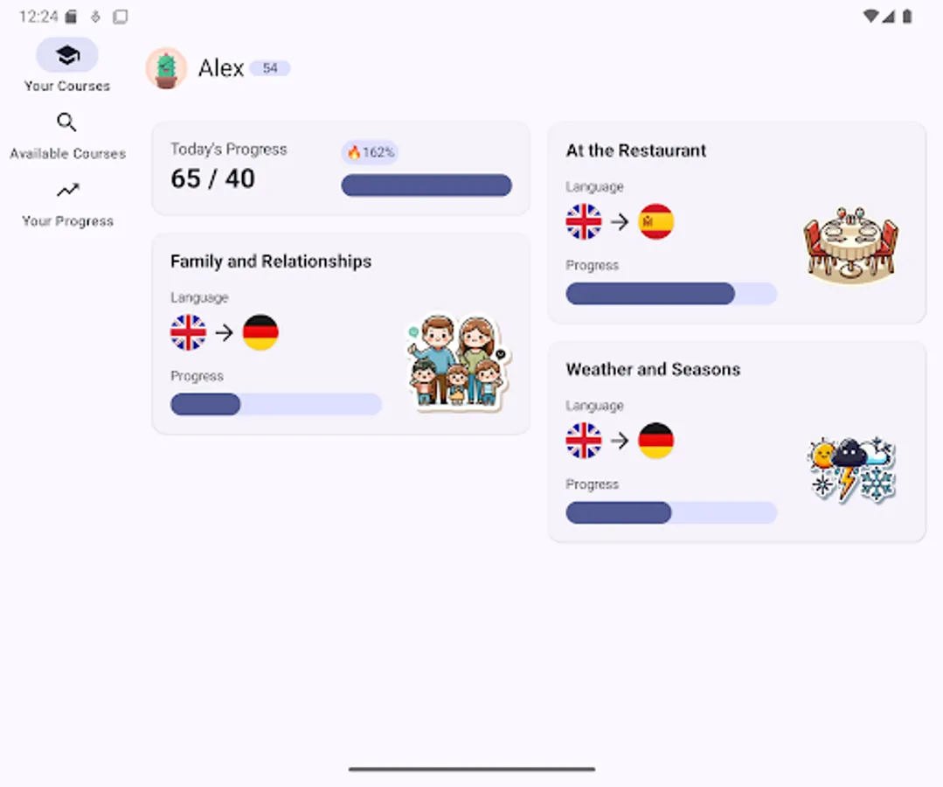Click the UK flag in At the Restaurant
Viewport: 943px width, 787px height.
click(x=584, y=222)
